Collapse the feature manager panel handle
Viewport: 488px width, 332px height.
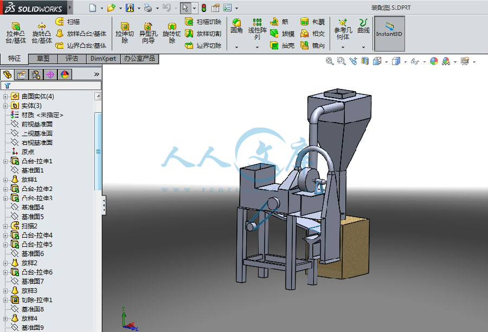[104, 205]
